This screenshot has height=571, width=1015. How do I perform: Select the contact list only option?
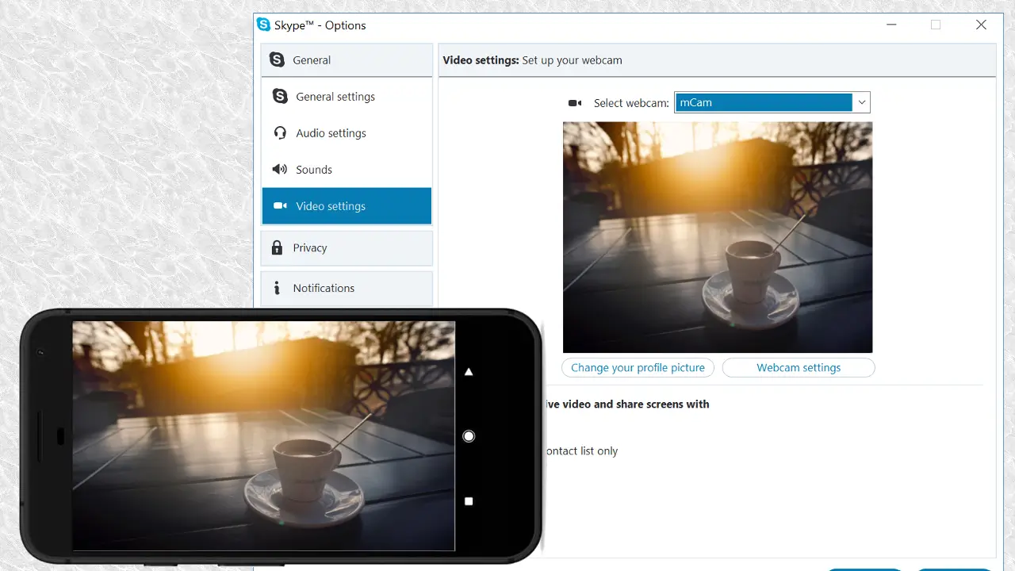pyautogui.click(x=581, y=450)
